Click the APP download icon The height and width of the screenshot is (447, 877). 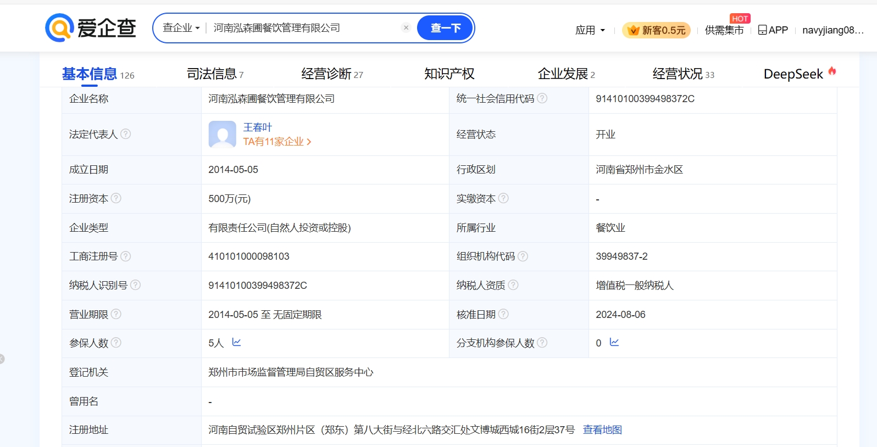[762, 30]
